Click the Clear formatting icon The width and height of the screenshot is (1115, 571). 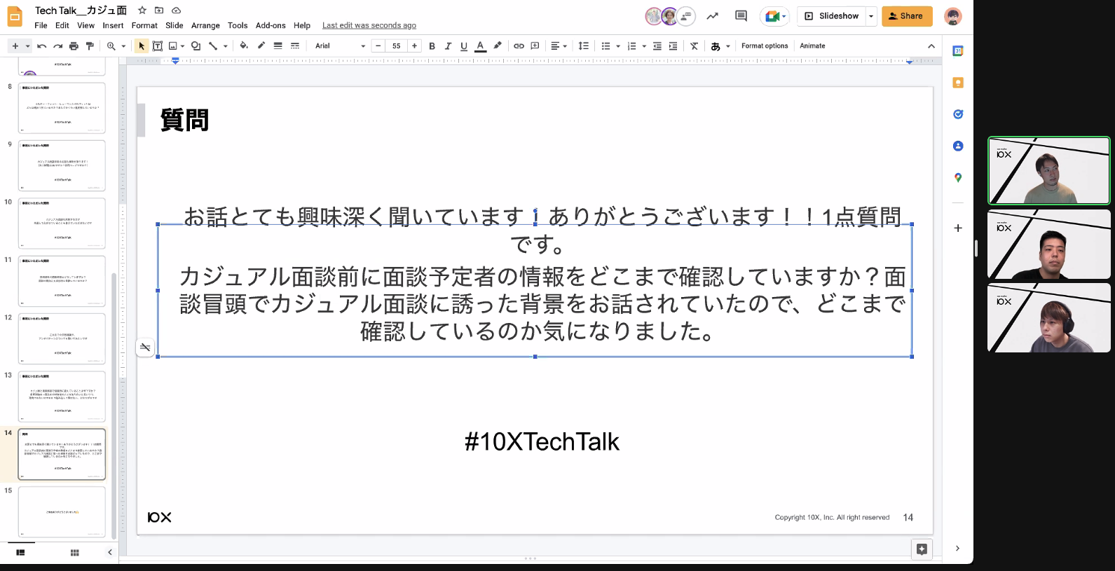pyautogui.click(x=694, y=46)
